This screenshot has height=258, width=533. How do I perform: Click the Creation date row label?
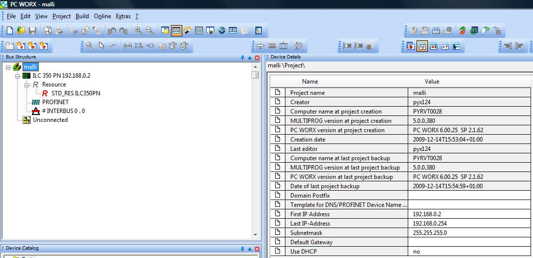click(x=308, y=140)
